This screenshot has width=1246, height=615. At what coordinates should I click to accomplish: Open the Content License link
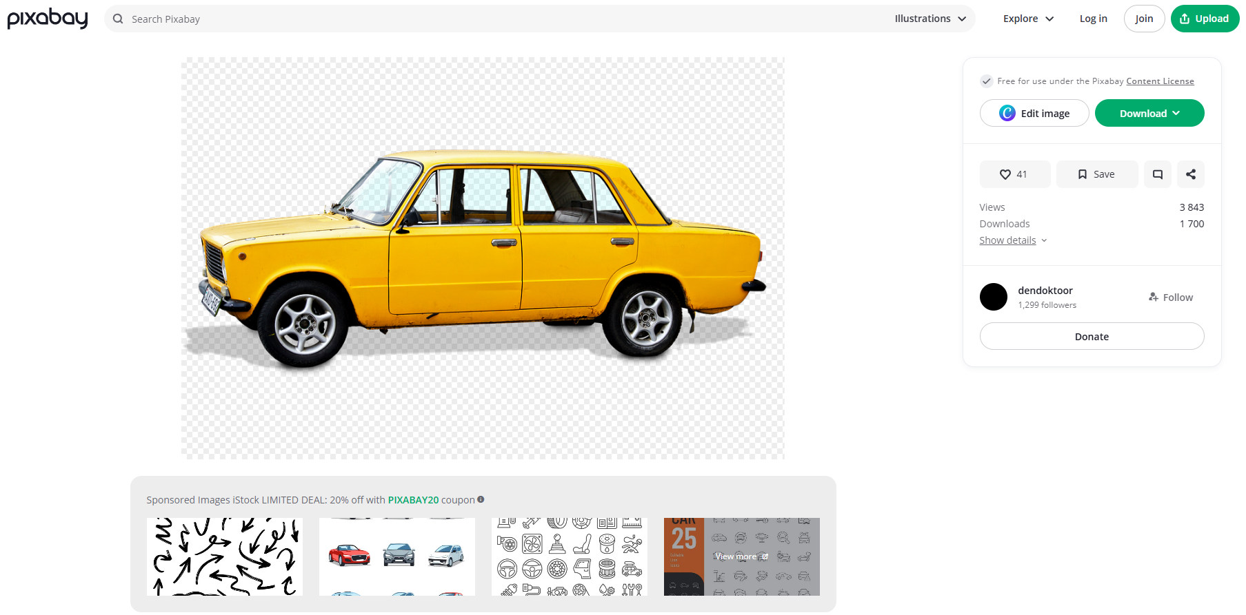click(x=1160, y=81)
